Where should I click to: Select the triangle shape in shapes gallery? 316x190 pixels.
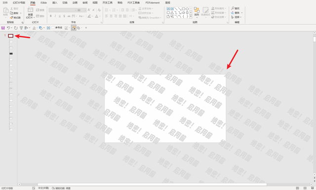click(x=172, y=13)
